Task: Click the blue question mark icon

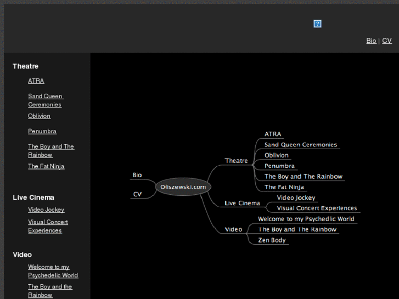Action: click(x=317, y=24)
